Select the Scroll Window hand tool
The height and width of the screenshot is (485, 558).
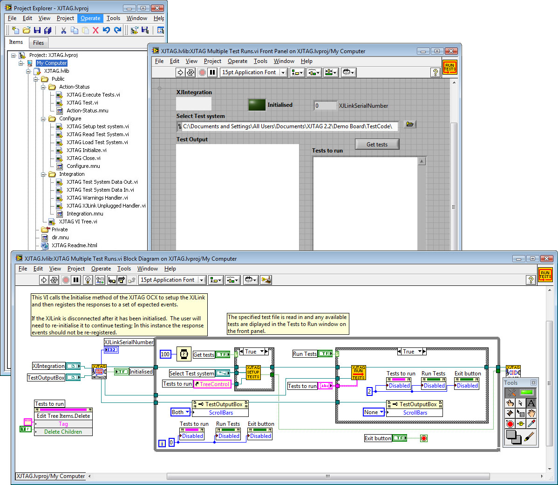[x=531, y=413]
